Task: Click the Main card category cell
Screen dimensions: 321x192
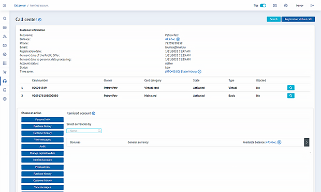Action: [150, 95]
